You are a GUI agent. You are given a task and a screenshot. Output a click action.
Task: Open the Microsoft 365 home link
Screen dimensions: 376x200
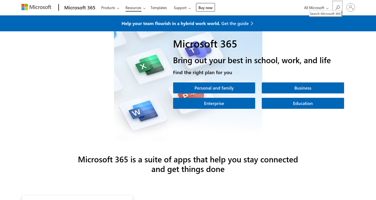tap(80, 8)
